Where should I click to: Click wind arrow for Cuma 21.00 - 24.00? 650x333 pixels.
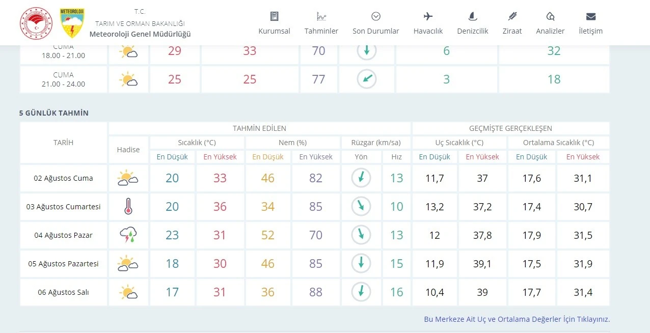click(x=366, y=79)
